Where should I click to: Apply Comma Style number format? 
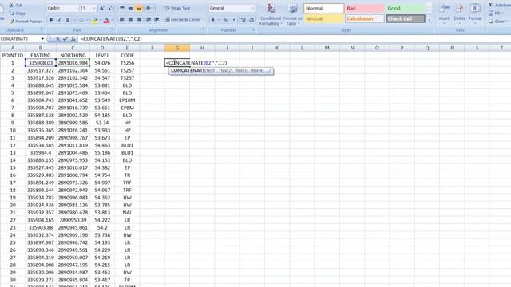point(234,20)
